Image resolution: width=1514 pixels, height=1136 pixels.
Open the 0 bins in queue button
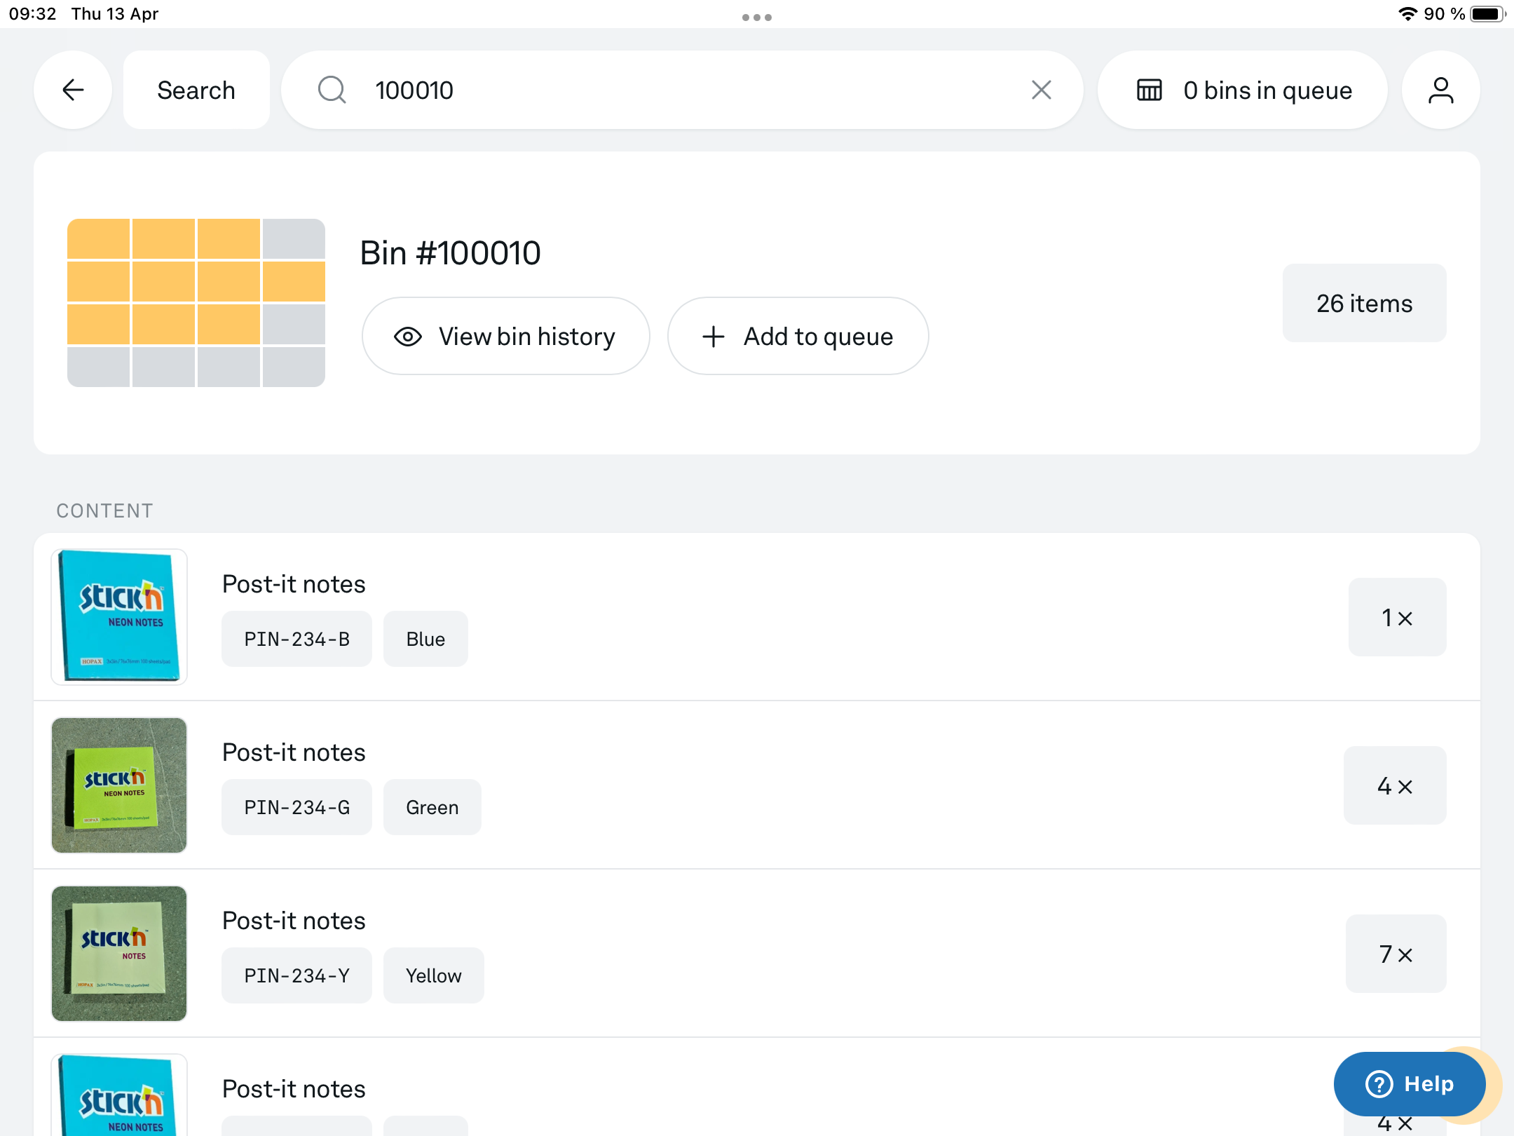(x=1243, y=90)
